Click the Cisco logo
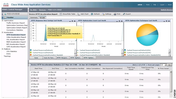This screenshot has width=176, height=99. click(6, 5)
